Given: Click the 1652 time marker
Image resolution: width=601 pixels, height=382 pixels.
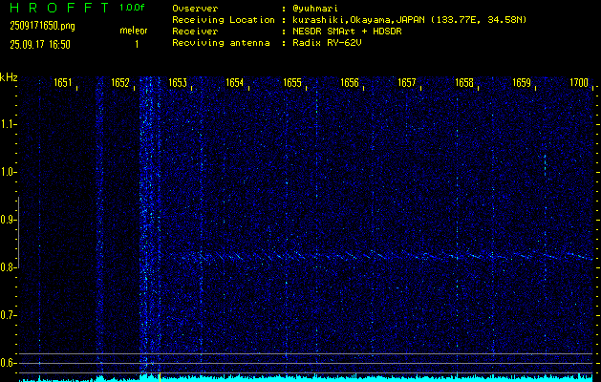Looking at the screenshot, I should tap(120, 83).
